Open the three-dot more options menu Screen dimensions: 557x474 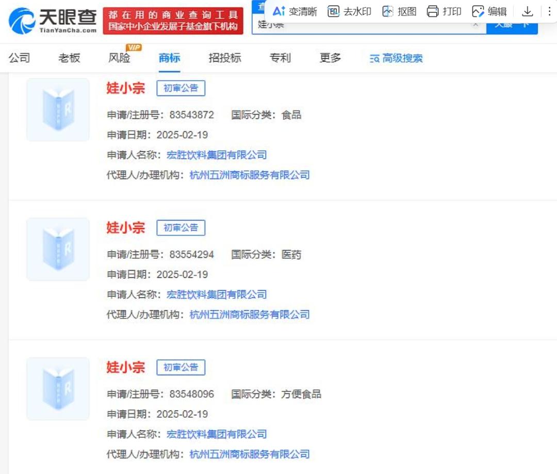tap(550, 11)
